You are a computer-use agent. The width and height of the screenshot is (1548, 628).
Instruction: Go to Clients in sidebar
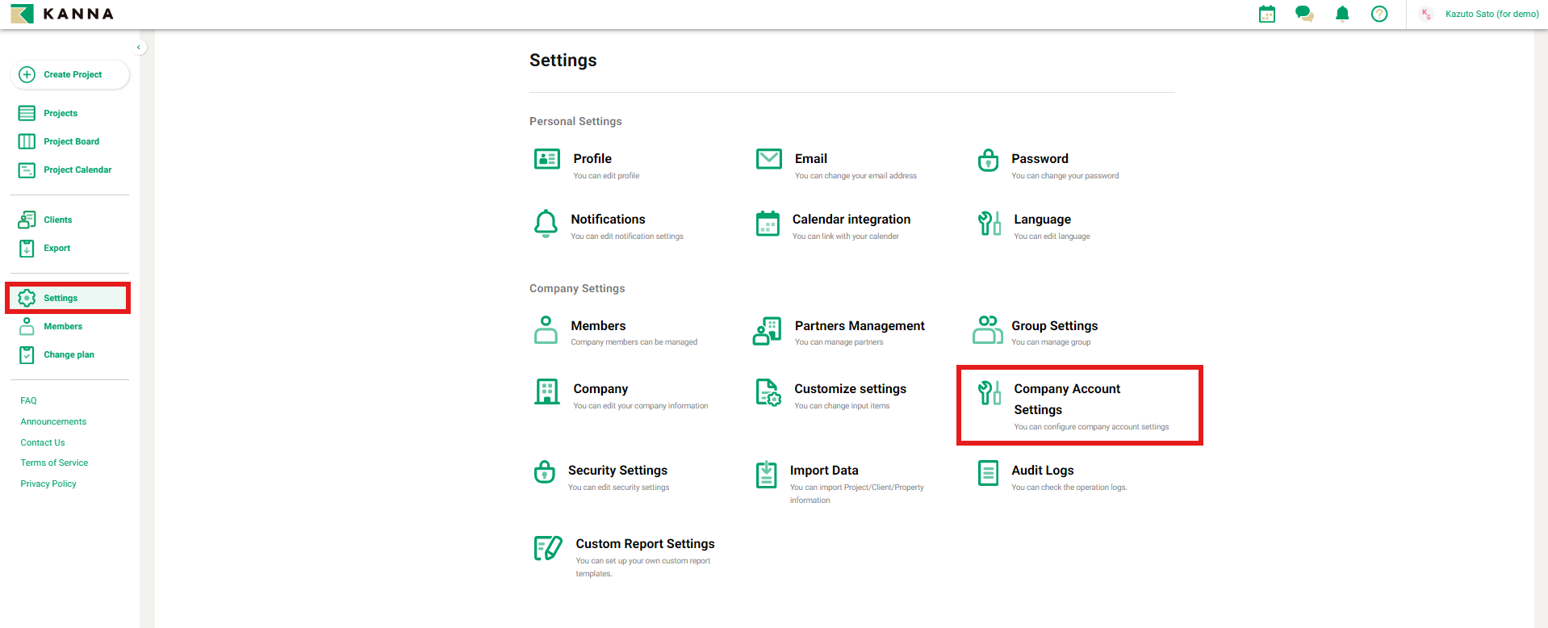[57, 220]
